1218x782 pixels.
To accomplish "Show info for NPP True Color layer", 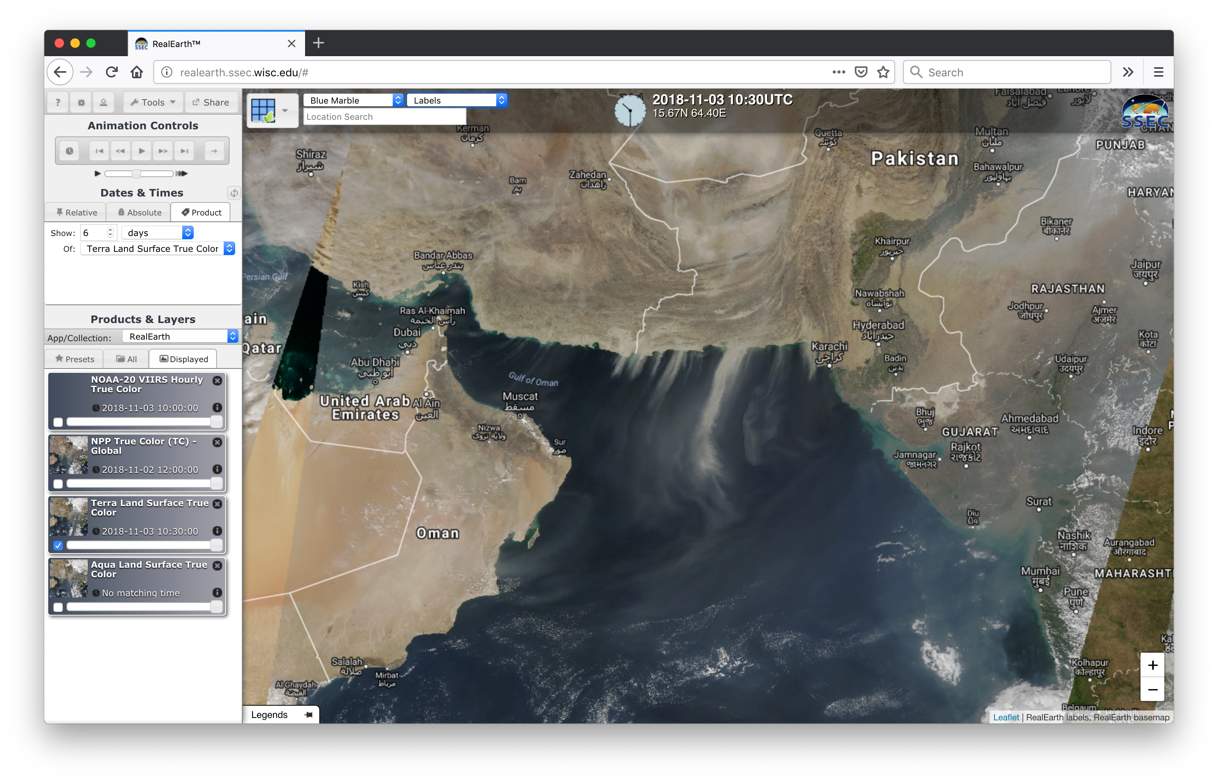I will (x=217, y=469).
